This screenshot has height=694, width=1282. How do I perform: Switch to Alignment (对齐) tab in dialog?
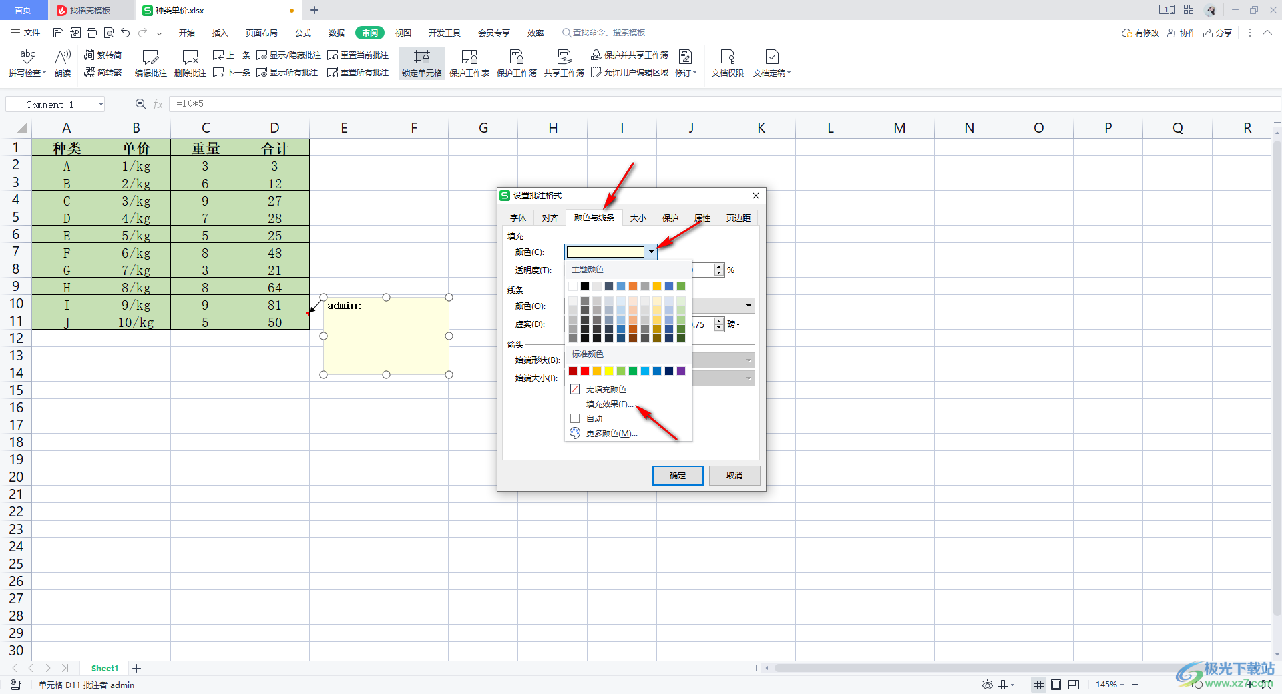(x=550, y=218)
